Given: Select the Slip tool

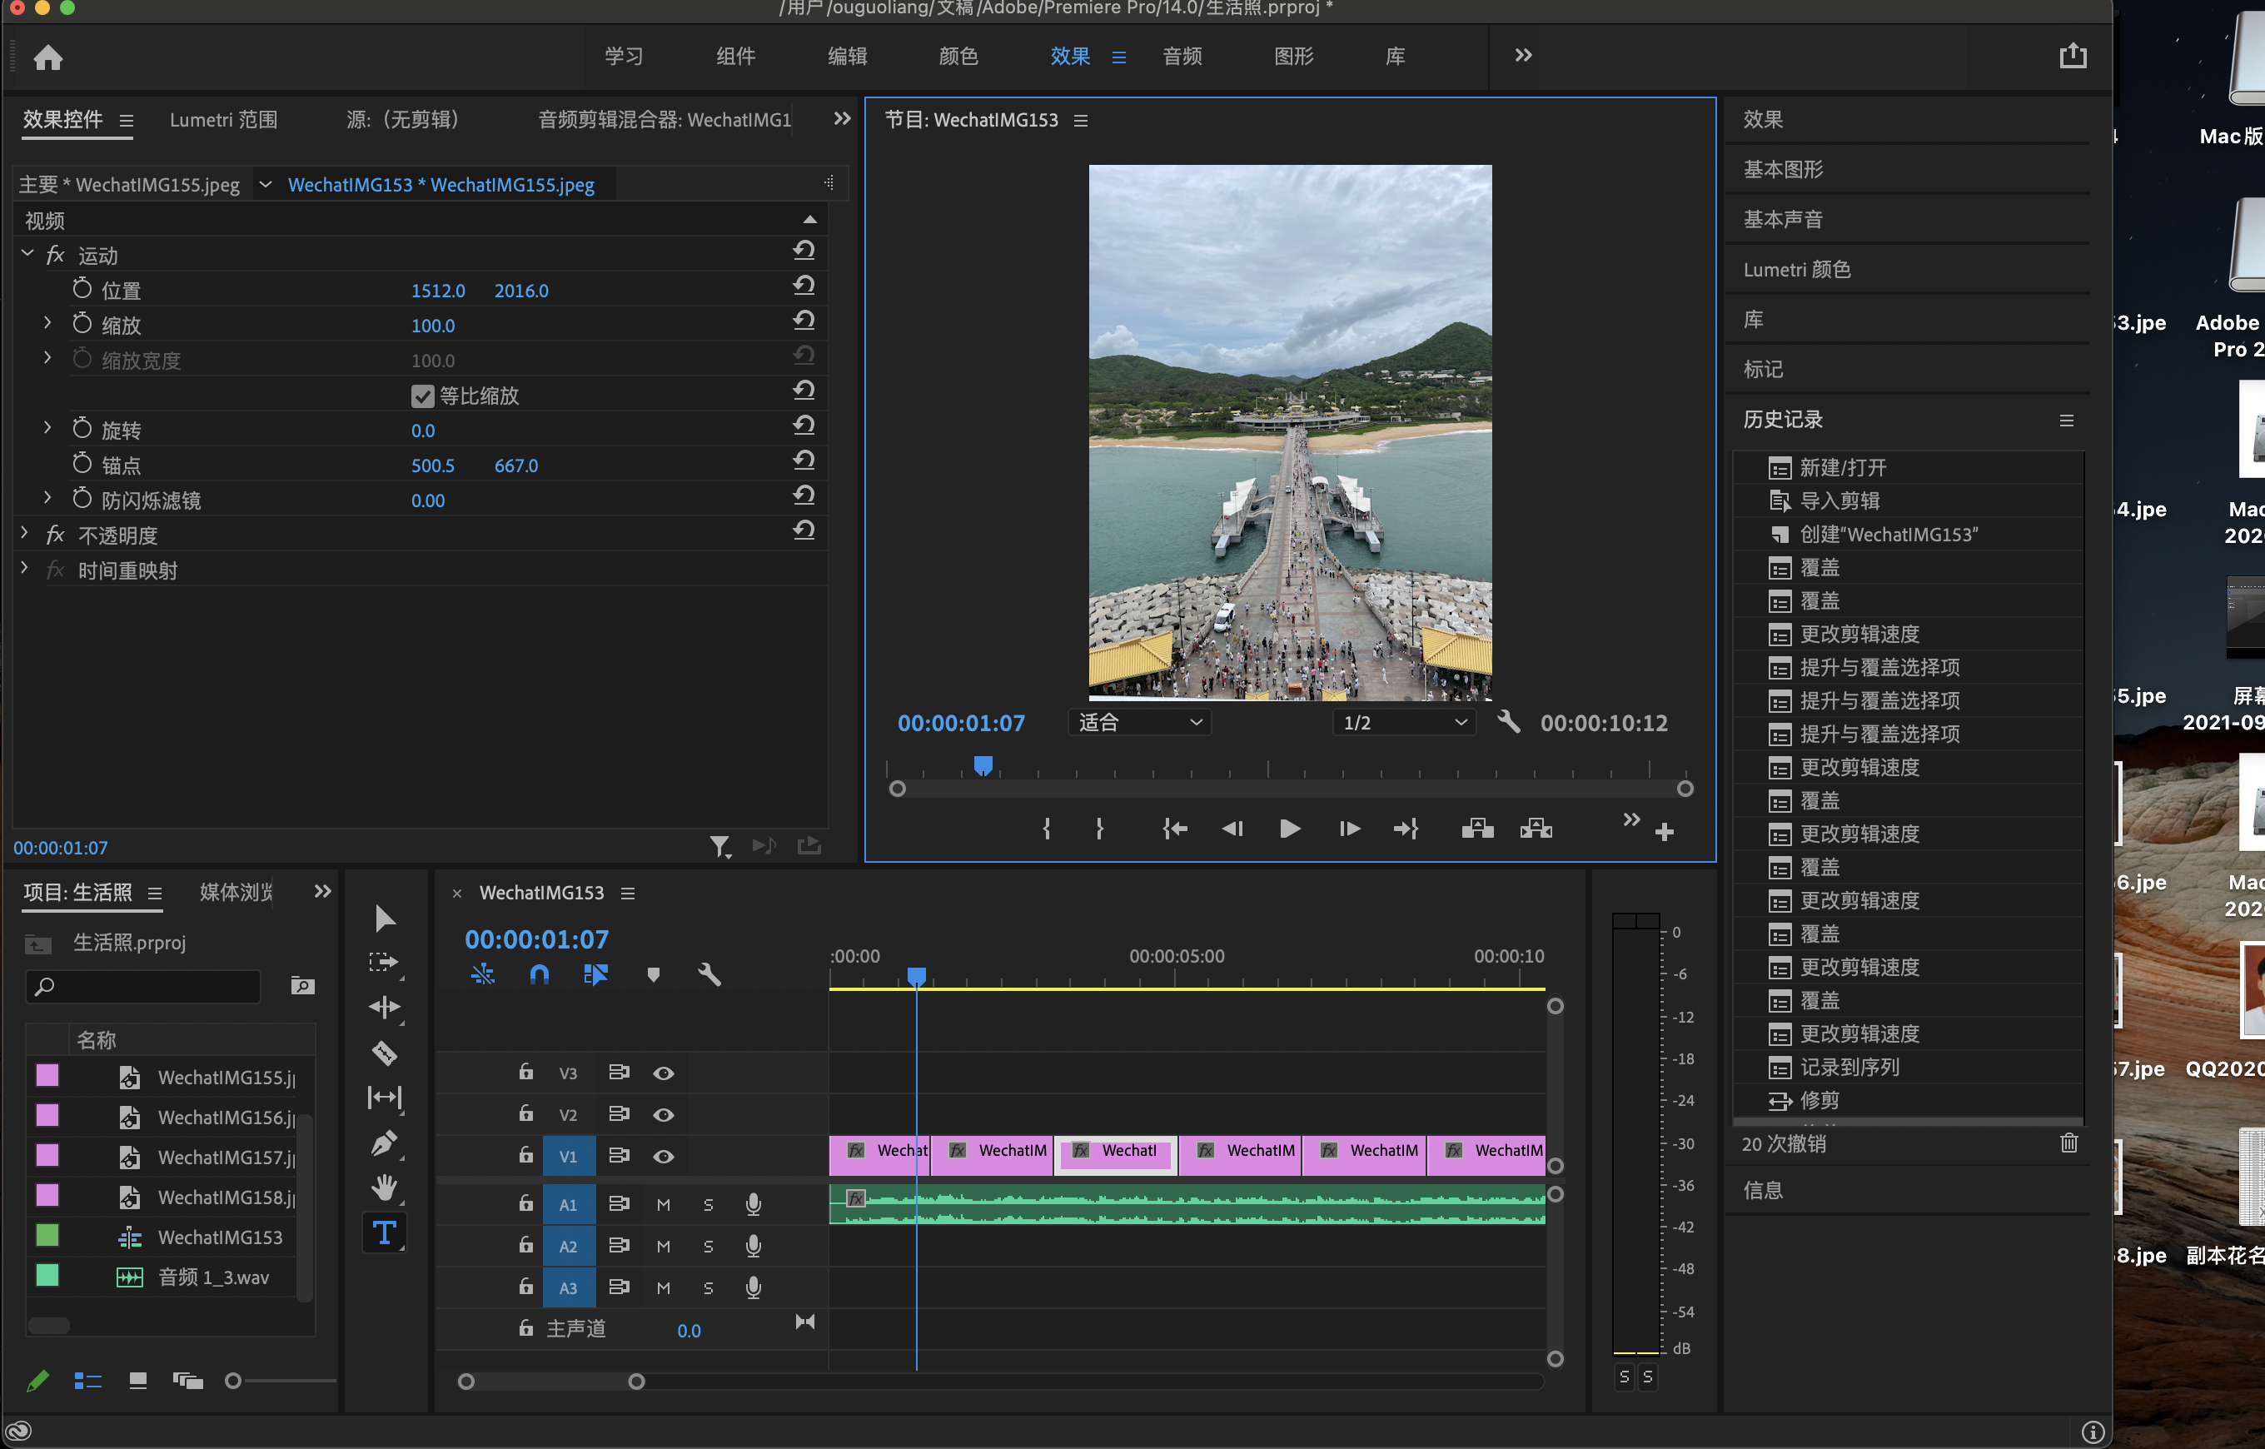Looking at the screenshot, I should click(x=384, y=1097).
